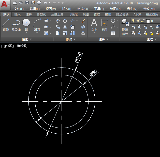Image resolution: width=160 pixels, height=157 pixels.
Task: Insert a table using the table icon
Action: pyautogui.click(x=113, y=33)
